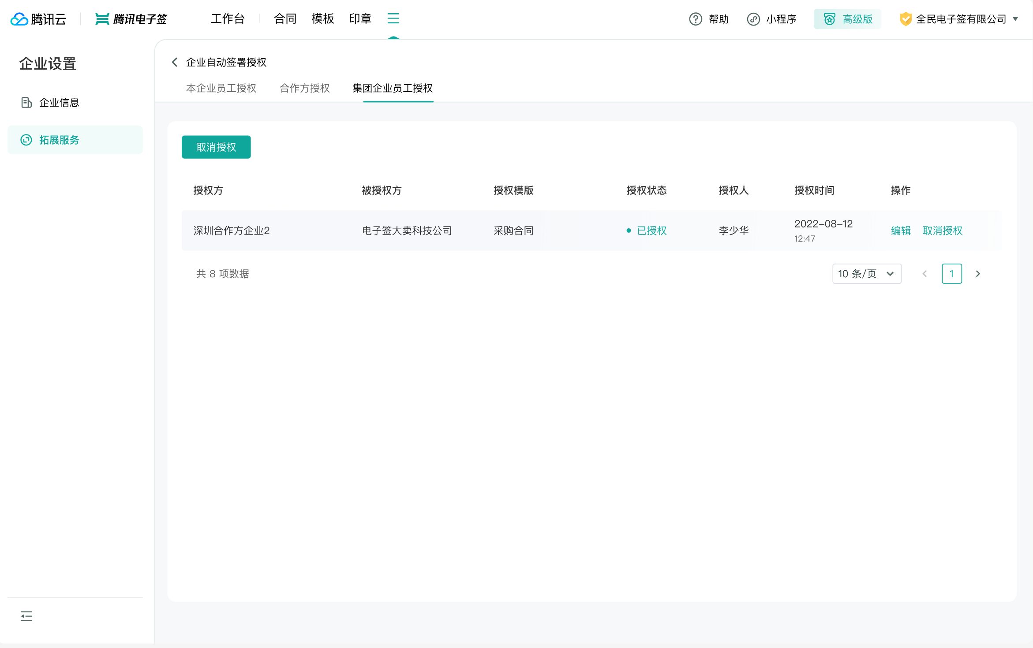The image size is (1033, 648).
Task: Click the help question mark icon
Action: pyautogui.click(x=695, y=19)
